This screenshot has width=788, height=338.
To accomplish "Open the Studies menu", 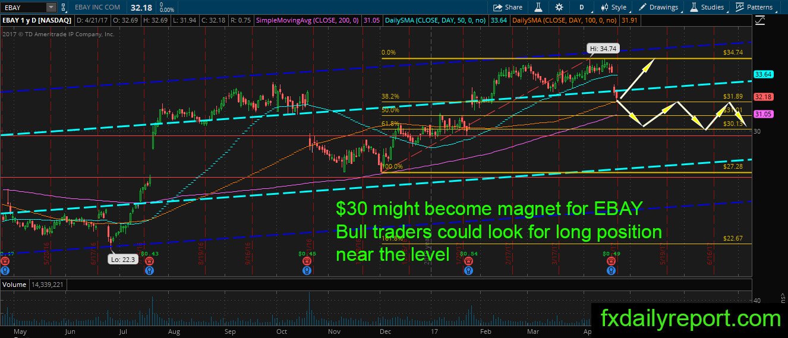I will pyautogui.click(x=706, y=7).
